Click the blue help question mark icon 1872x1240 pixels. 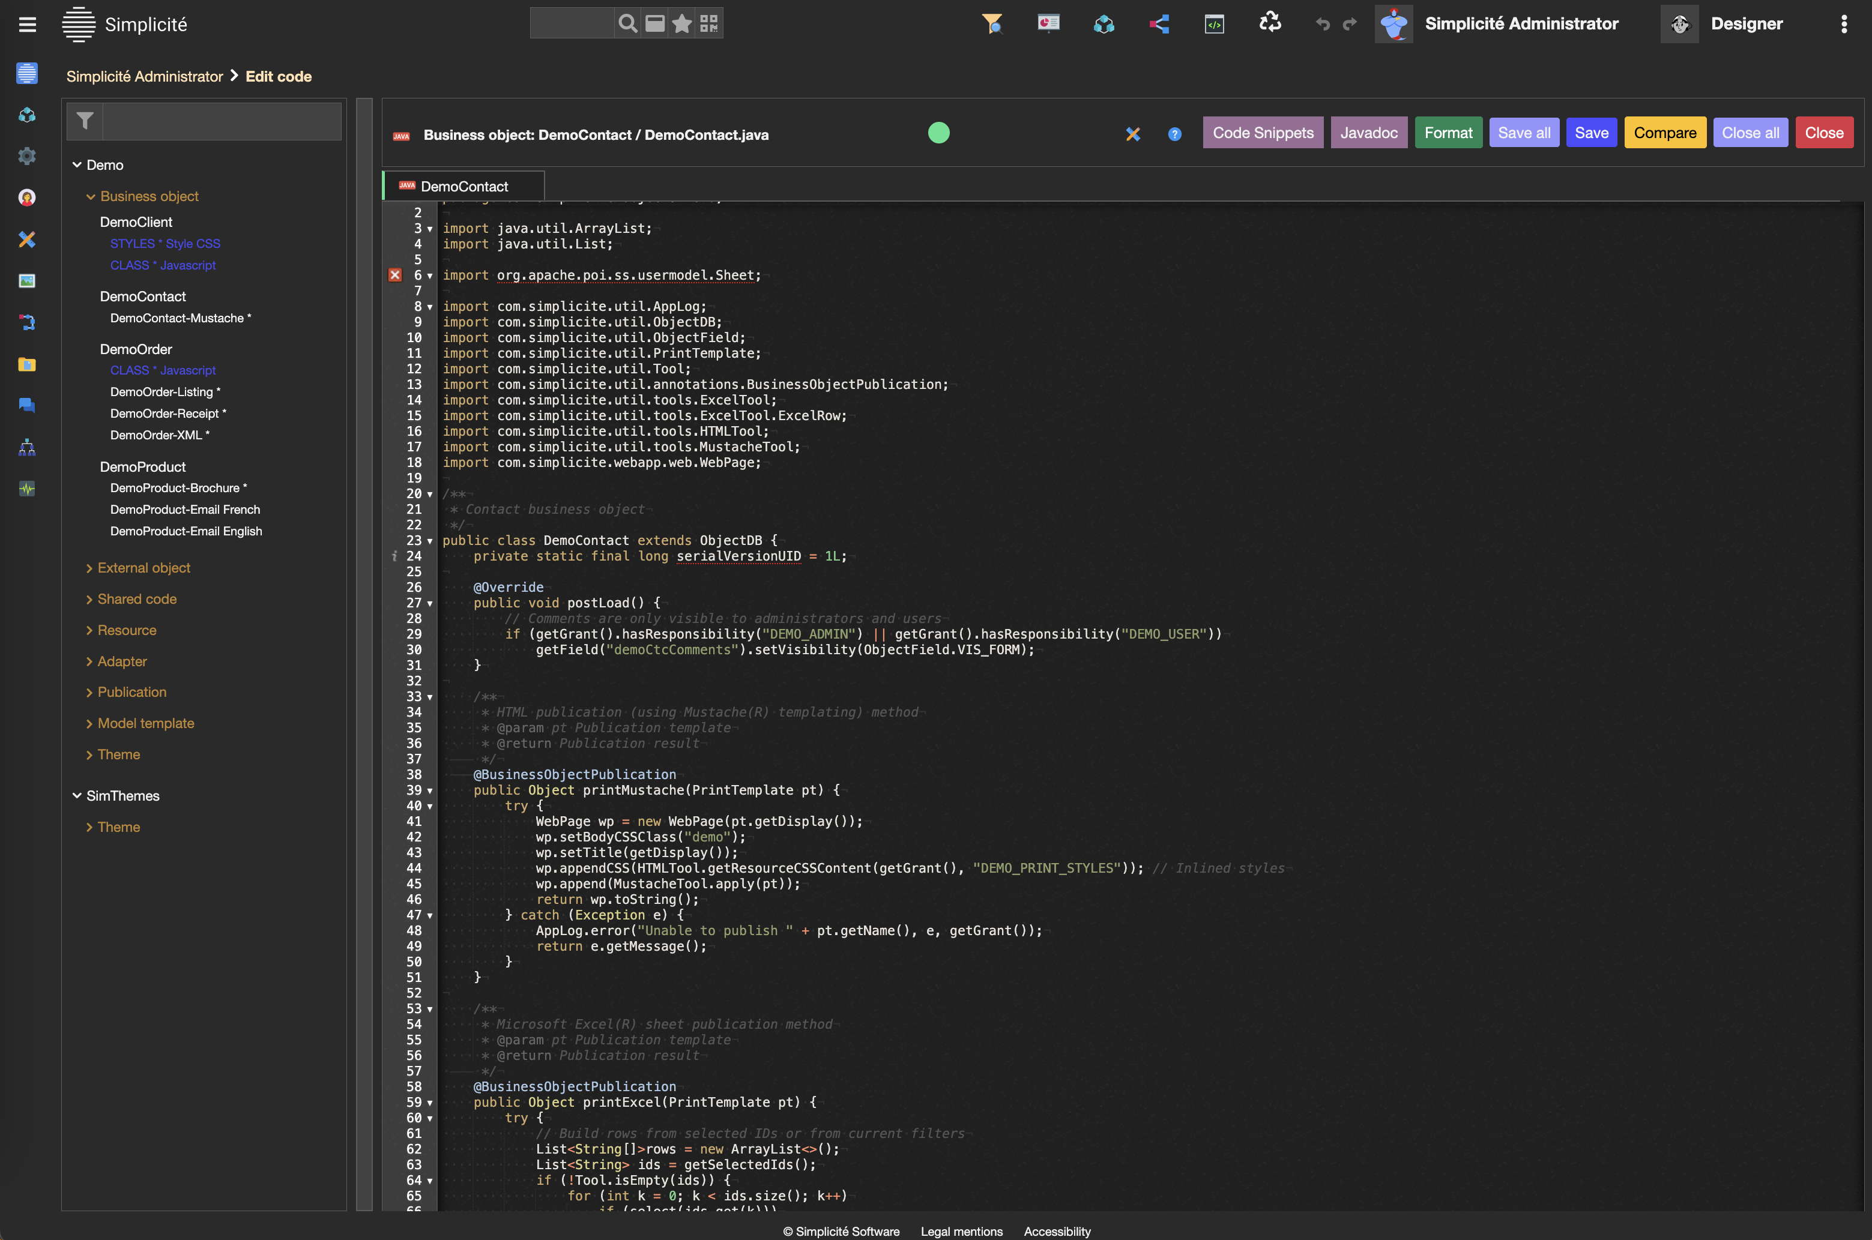1174,134
